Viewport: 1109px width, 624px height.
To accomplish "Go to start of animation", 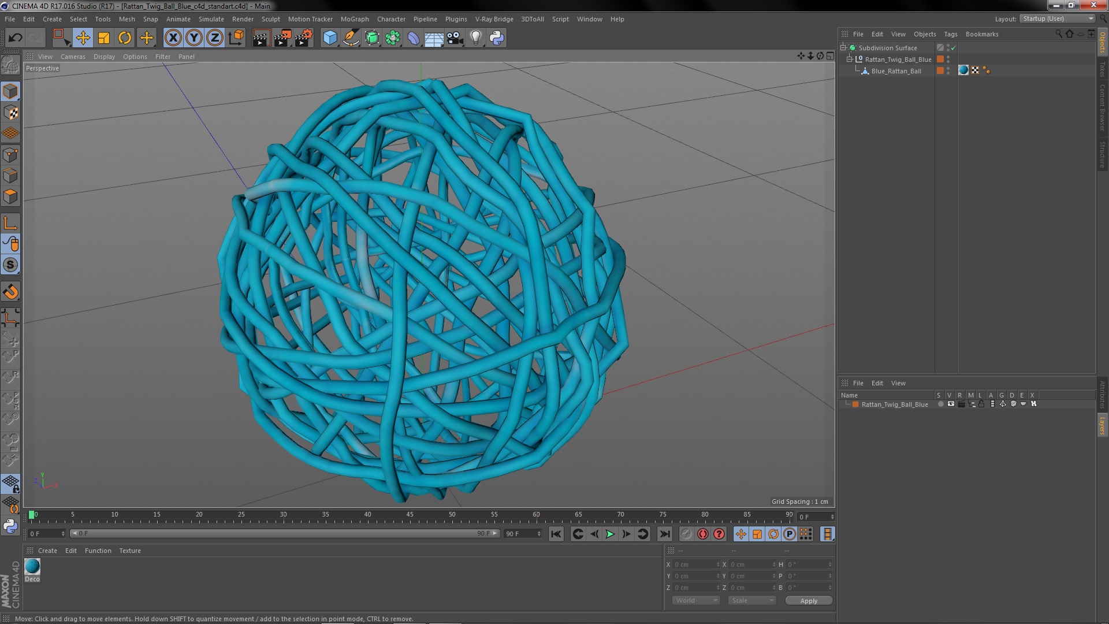I will (556, 534).
